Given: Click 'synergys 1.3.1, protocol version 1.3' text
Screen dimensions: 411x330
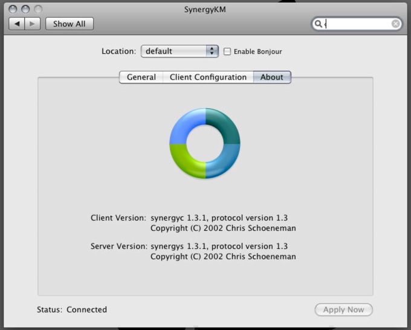Looking at the screenshot, I should [x=219, y=246].
